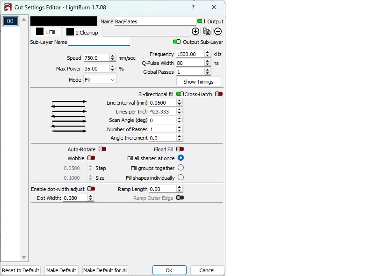Click the Speed stepper arrows

point(112,57)
